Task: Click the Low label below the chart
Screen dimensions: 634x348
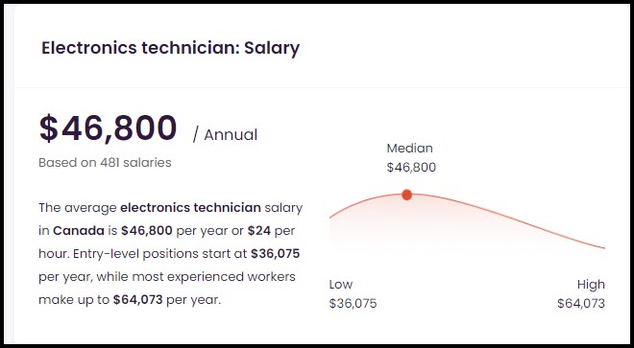Action: [341, 284]
